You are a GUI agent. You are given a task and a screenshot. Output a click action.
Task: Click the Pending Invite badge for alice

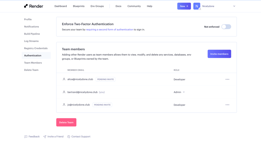tap(105, 79)
